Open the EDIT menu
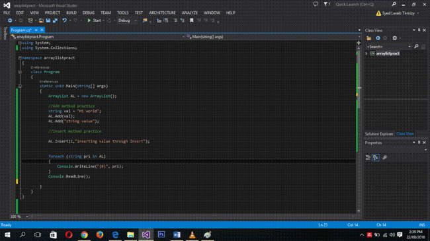Viewport: 430px width, 241px height. pos(20,13)
